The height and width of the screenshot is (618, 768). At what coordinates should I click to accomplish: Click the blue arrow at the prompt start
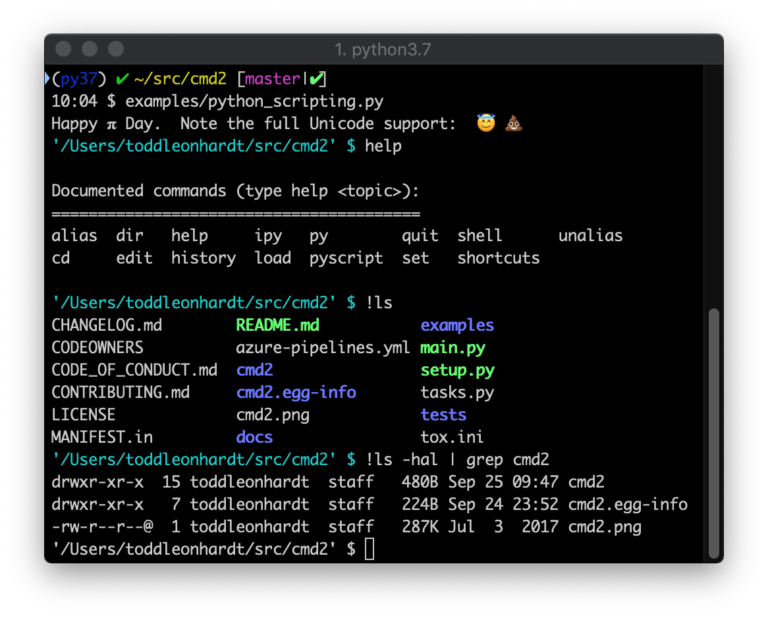47,77
